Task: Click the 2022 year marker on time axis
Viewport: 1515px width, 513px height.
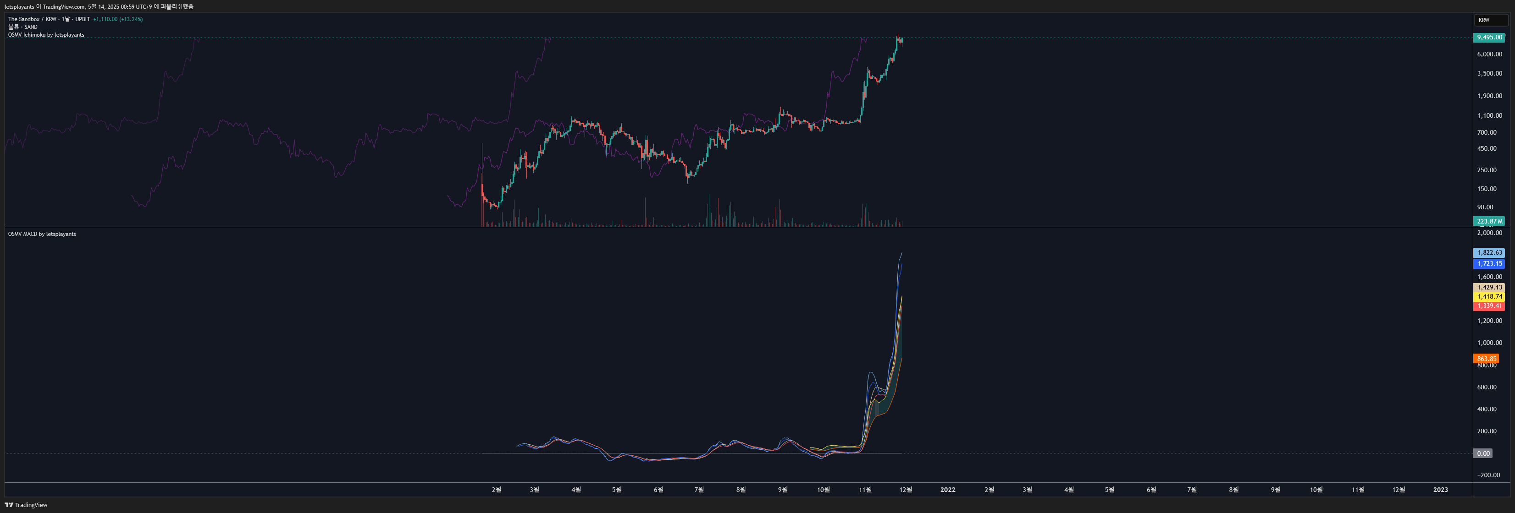Action: 947,490
